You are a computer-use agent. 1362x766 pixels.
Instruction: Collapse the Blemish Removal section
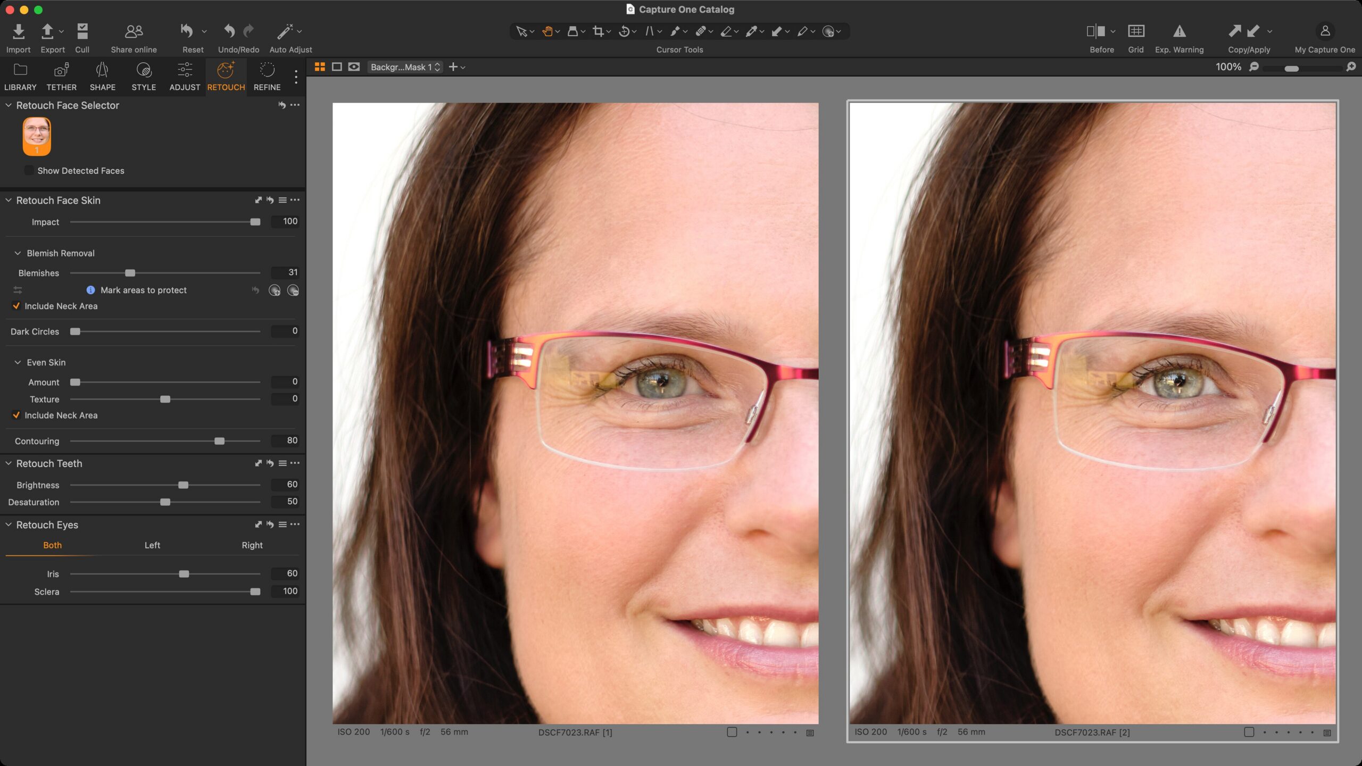point(18,253)
